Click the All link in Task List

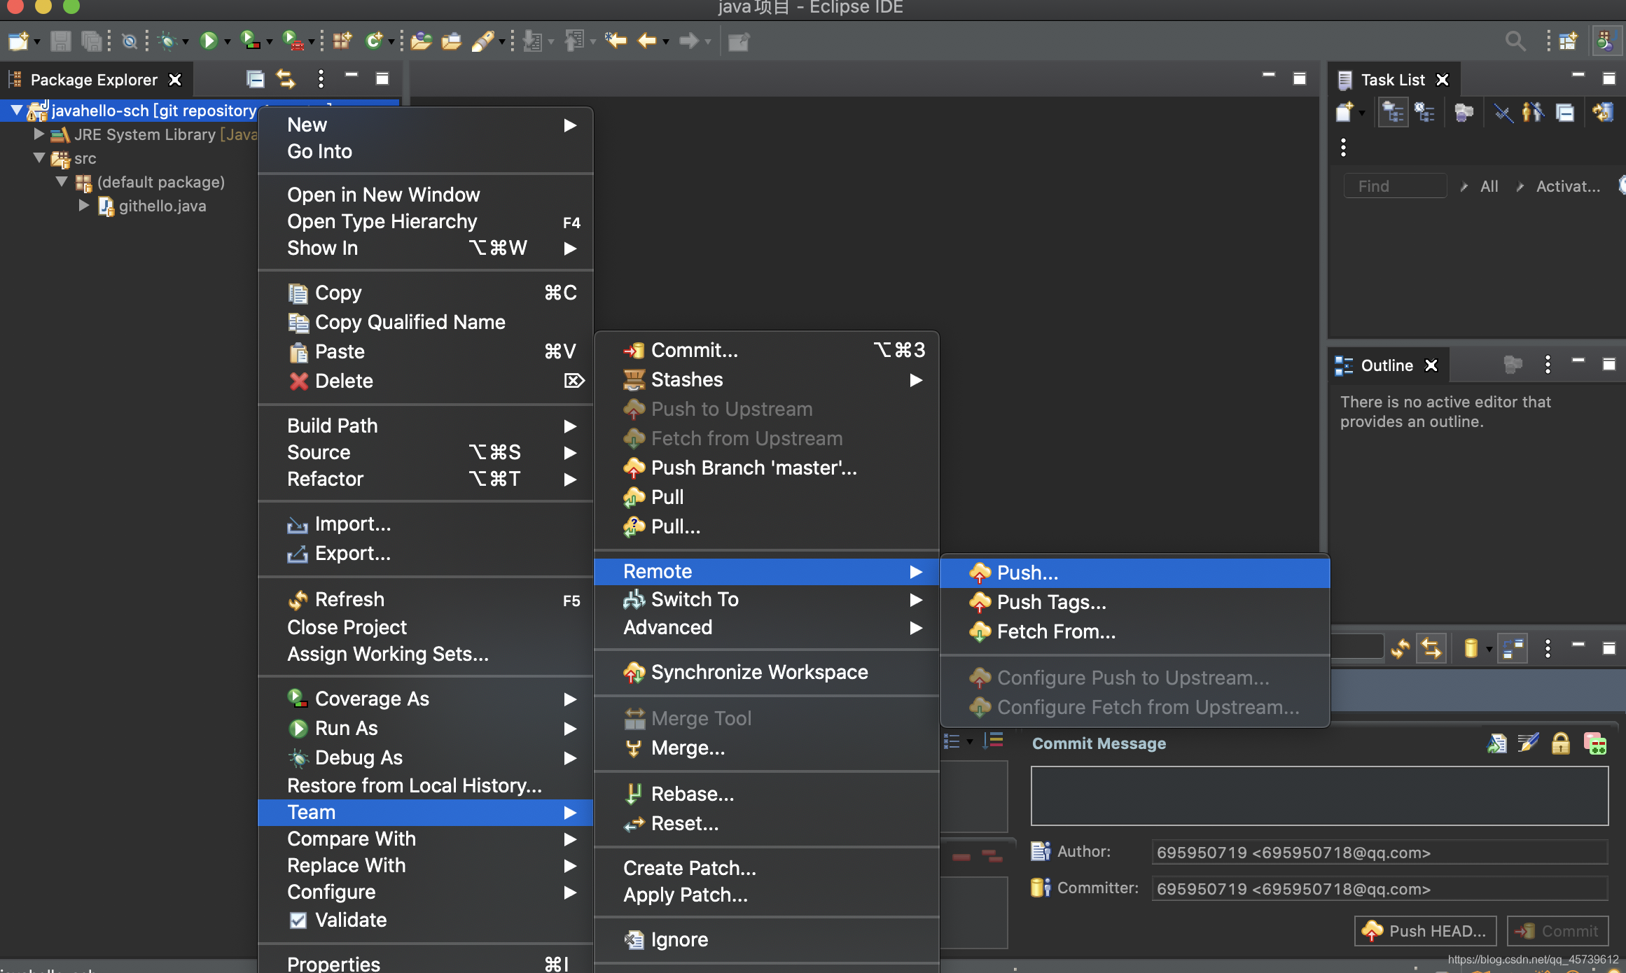1489,186
